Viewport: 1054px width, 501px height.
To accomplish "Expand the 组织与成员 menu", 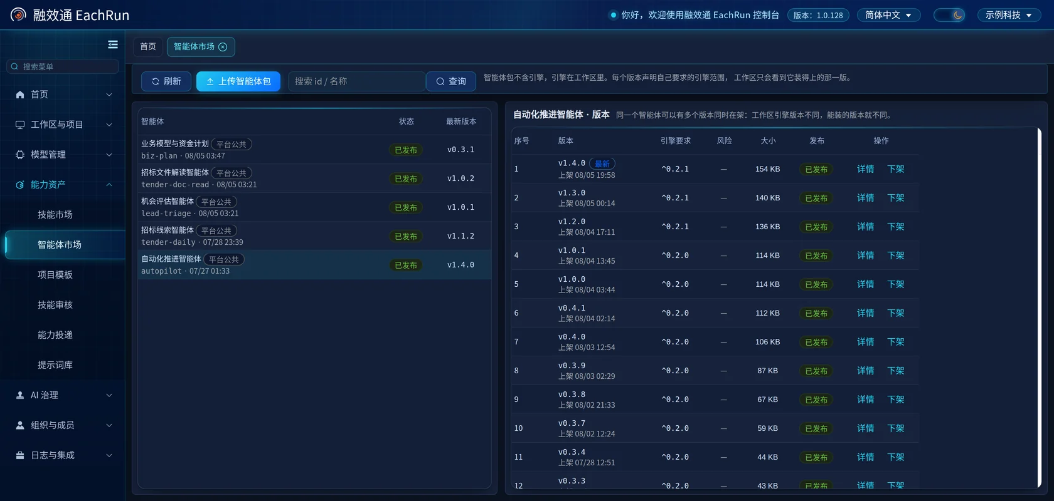I will coord(109,425).
